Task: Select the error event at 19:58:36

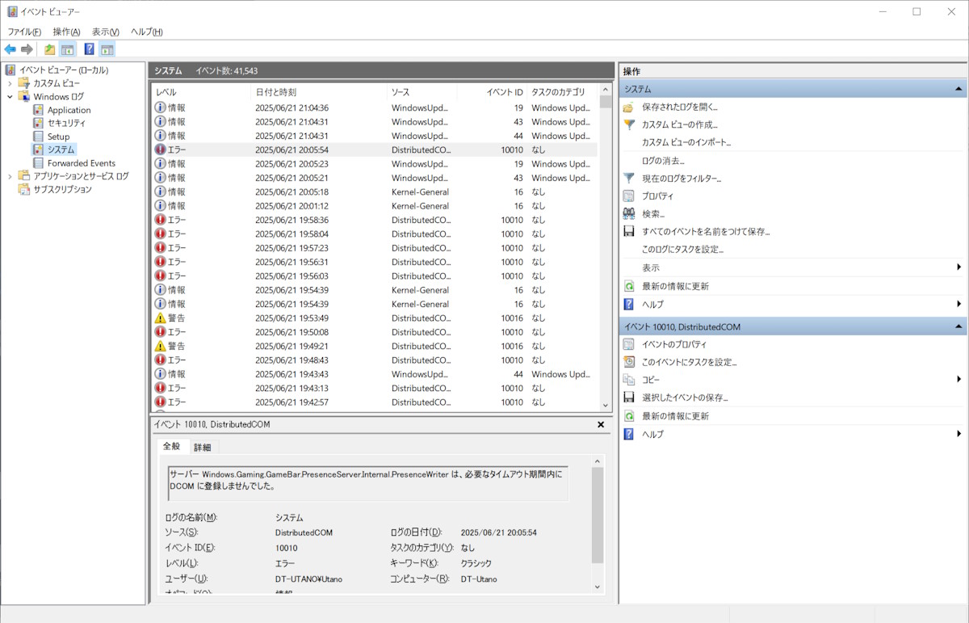Action: point(375,220)
